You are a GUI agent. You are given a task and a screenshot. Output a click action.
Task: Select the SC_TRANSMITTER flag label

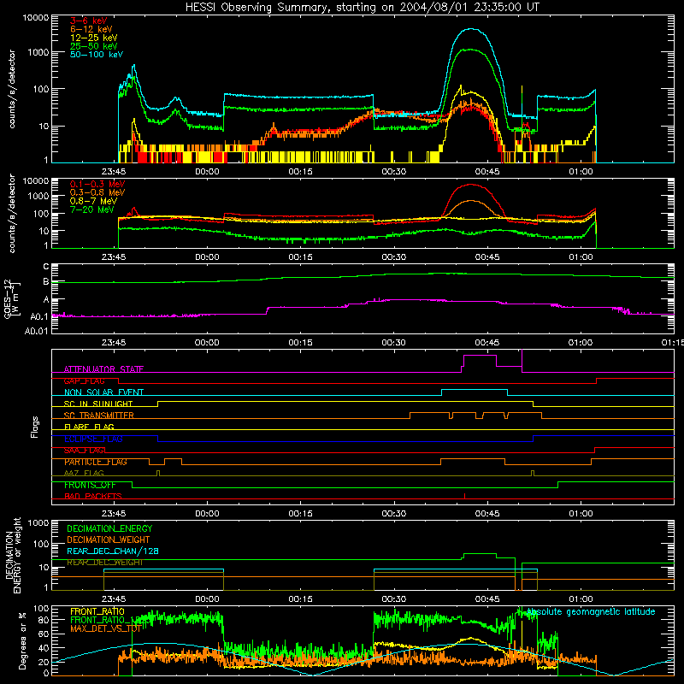tap(98, 416)
